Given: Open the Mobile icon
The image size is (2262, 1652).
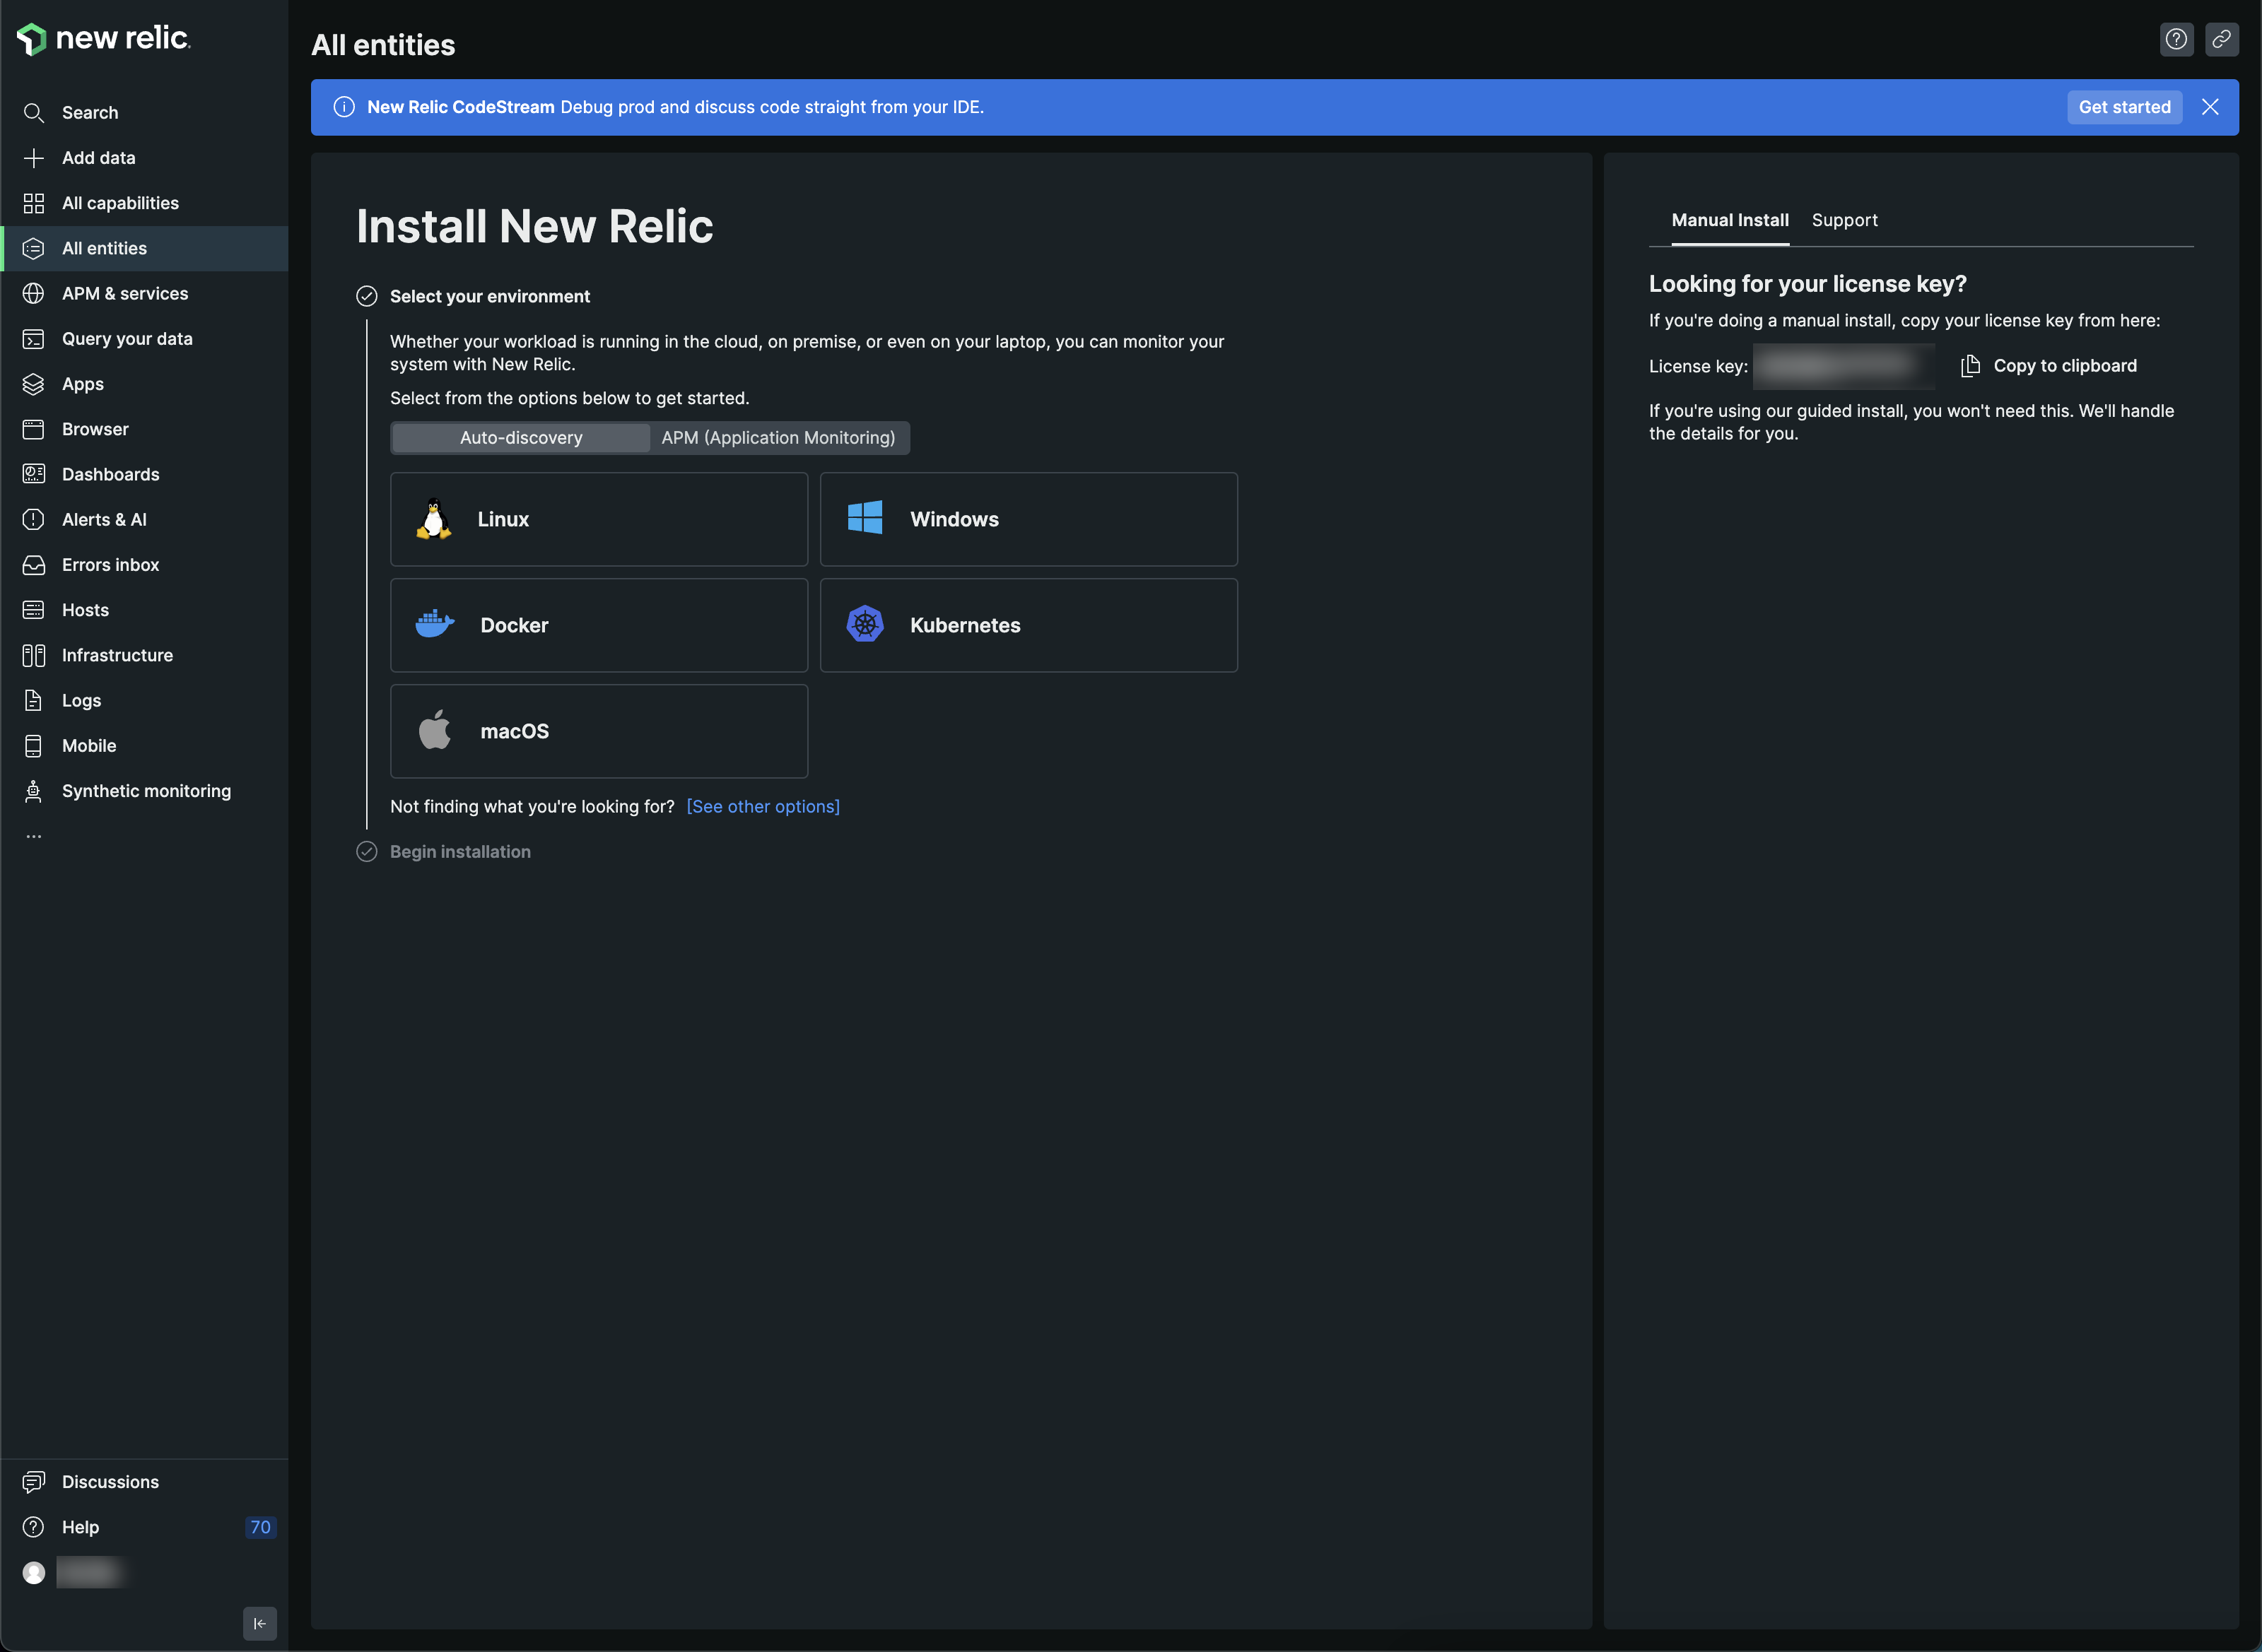Looking at the screenshot, I should click(x=34, y=746).
